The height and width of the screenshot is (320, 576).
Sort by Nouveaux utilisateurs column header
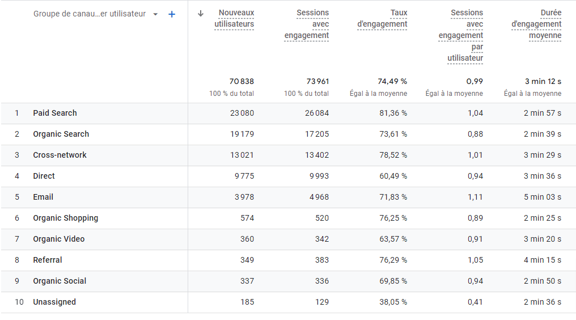[234, 18]
